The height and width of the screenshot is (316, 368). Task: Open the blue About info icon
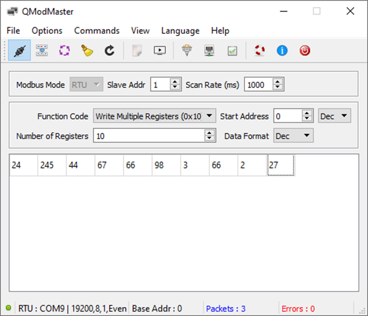pyautogui.click(x=282, y=51)
